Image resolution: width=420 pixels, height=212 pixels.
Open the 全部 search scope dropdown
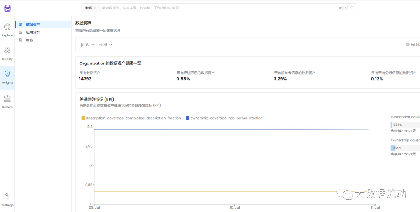click(x=90, y=8)
